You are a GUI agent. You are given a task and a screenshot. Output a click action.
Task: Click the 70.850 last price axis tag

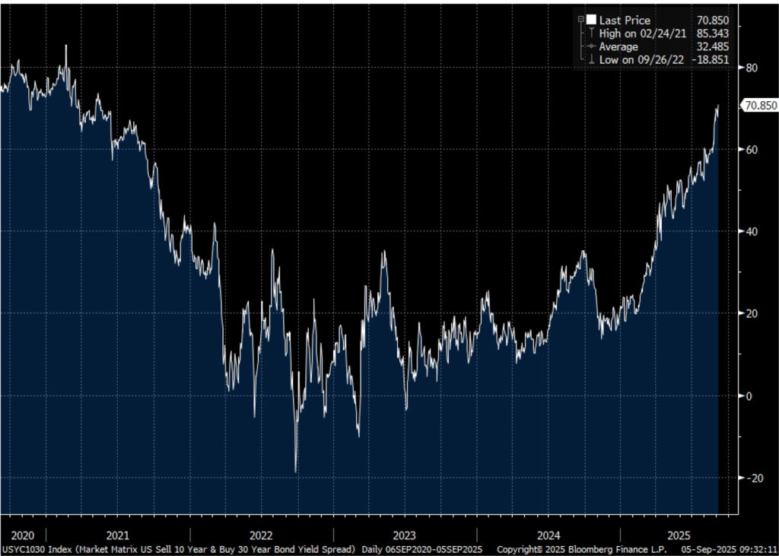761,106
